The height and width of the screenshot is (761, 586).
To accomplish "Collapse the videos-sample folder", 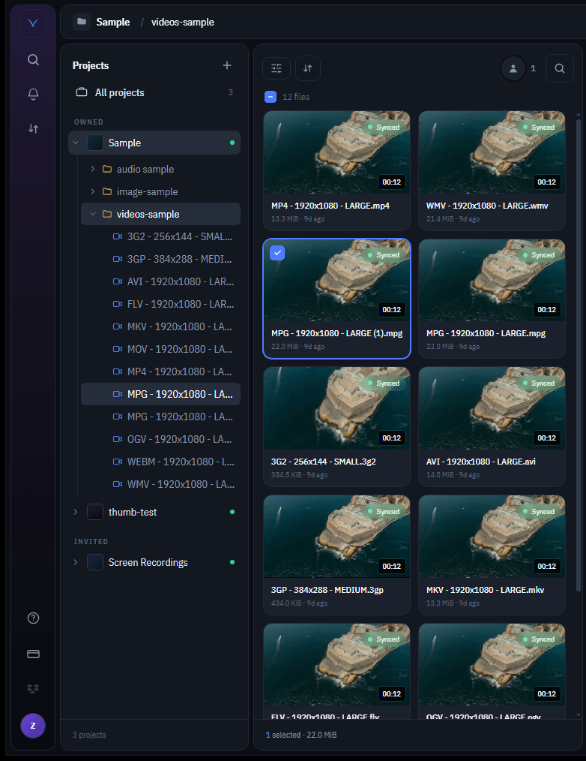I will point(93,214).
